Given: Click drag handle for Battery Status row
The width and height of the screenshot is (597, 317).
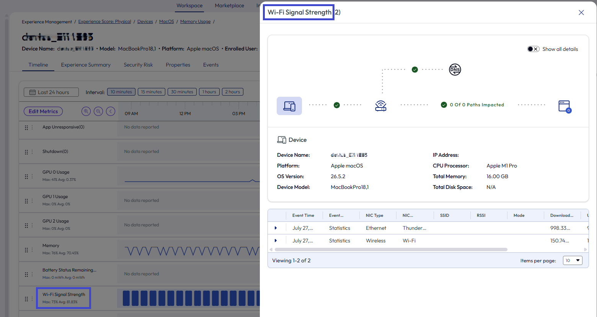Looking at the screenshot, I should coord(26,274).
